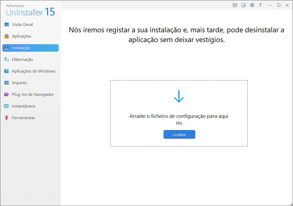Click the Impacto chart icon
Image resolution: width=293 pixels, height=206 pixels.
(7, 83)
